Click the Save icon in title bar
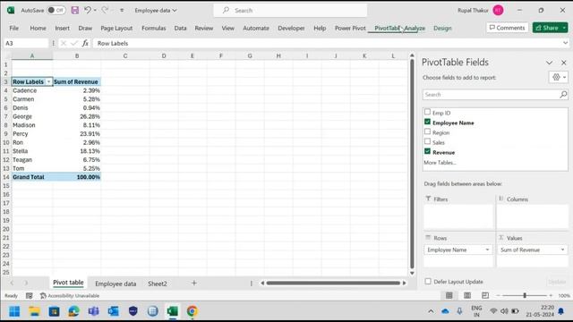Viewport: 573px width, 322px height. (x=75, y=10)
